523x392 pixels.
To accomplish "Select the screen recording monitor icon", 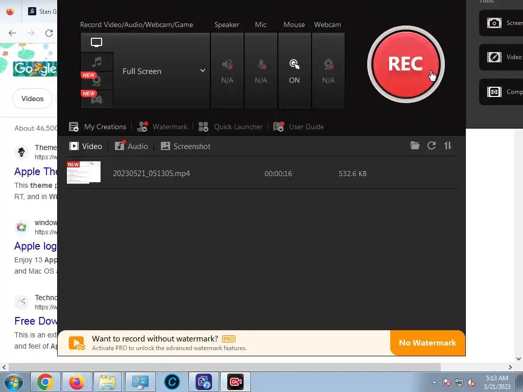I will [97, 42].
